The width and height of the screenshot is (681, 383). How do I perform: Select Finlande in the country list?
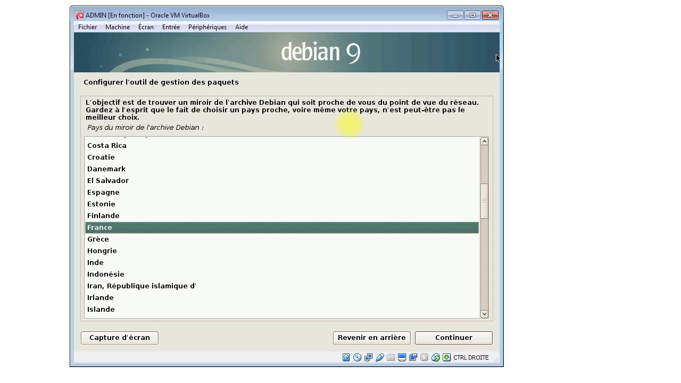point(282,215)
